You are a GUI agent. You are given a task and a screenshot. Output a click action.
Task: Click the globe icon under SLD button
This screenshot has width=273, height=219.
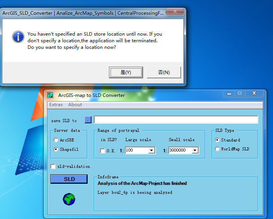[69, 199]
